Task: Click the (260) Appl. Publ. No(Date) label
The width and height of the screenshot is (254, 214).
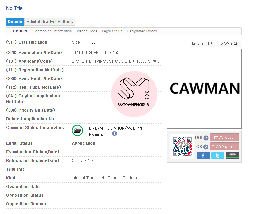Action: [34, 79]
